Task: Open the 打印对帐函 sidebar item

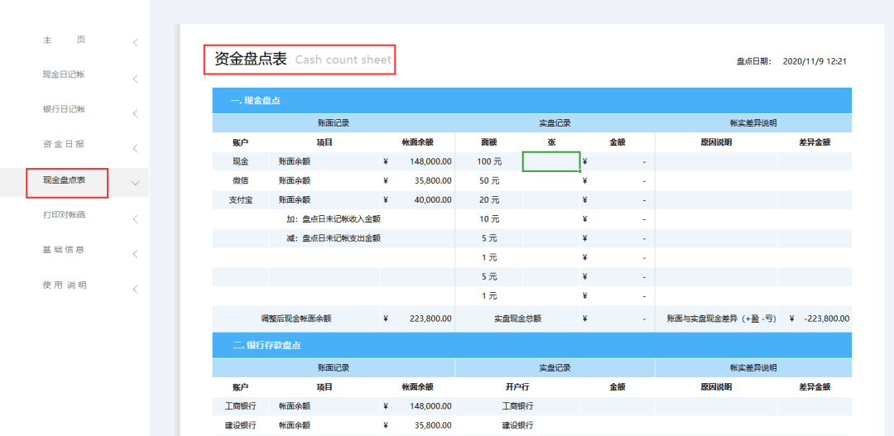Action: tap(64, 215)
